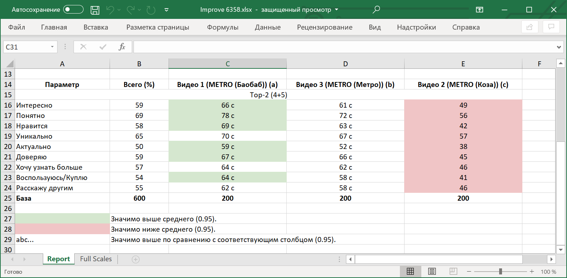Click Значимо выше среднего (0.95) text
The image size is (567, 278).
[x=164, y=219]
